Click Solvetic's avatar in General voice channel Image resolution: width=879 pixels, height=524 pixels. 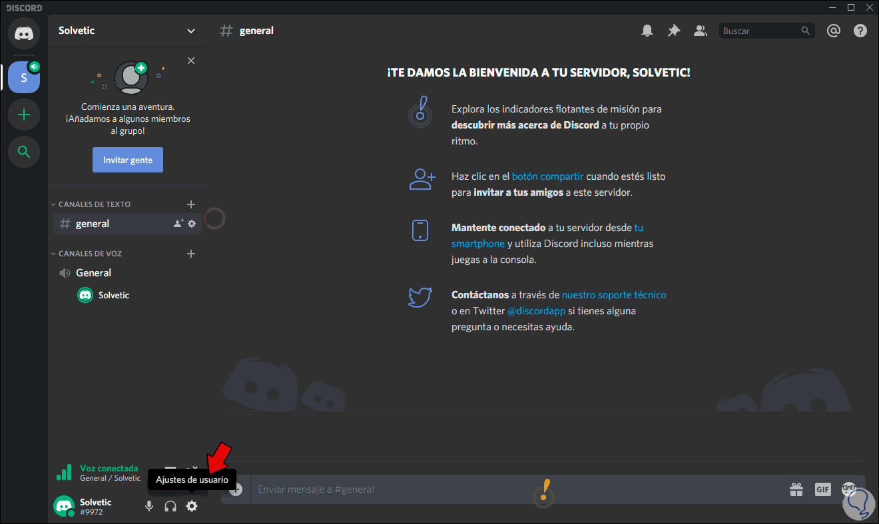pyautogui.click(x=85, y=295)
